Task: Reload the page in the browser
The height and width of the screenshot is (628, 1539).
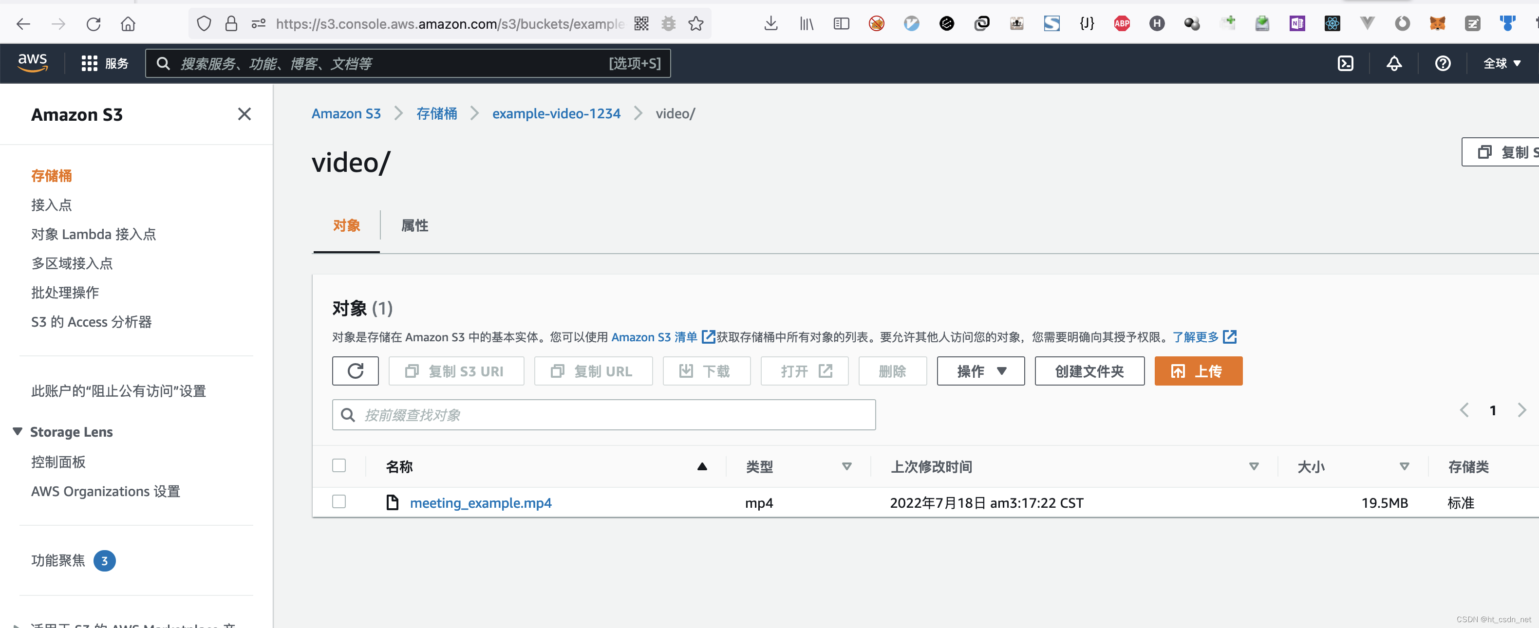Action: pyautogui.click(x=93, y=24)
